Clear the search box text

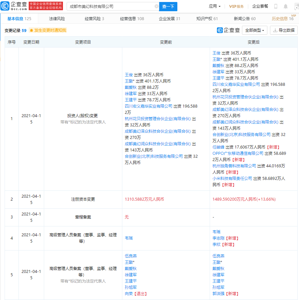[x=156, y=6]
